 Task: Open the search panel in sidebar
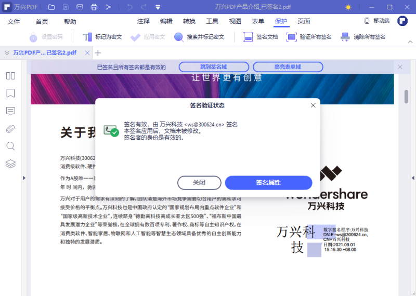[x=10, y=146]
